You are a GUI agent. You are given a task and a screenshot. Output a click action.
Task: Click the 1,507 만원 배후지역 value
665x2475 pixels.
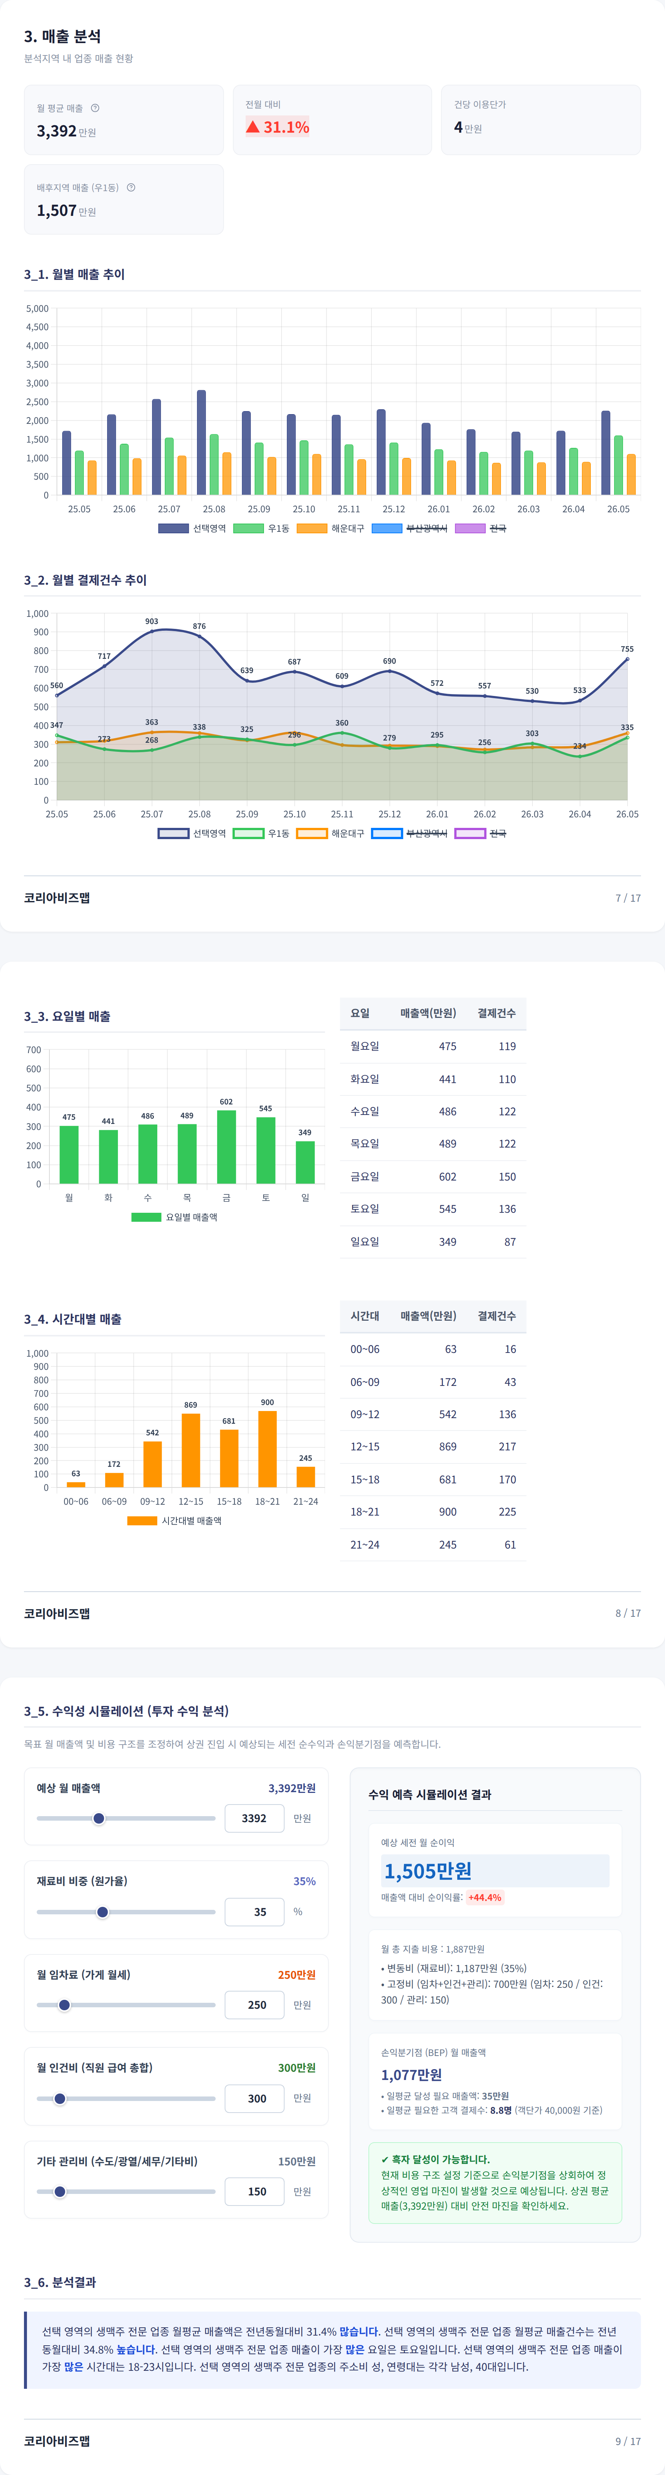click(66, 210)
